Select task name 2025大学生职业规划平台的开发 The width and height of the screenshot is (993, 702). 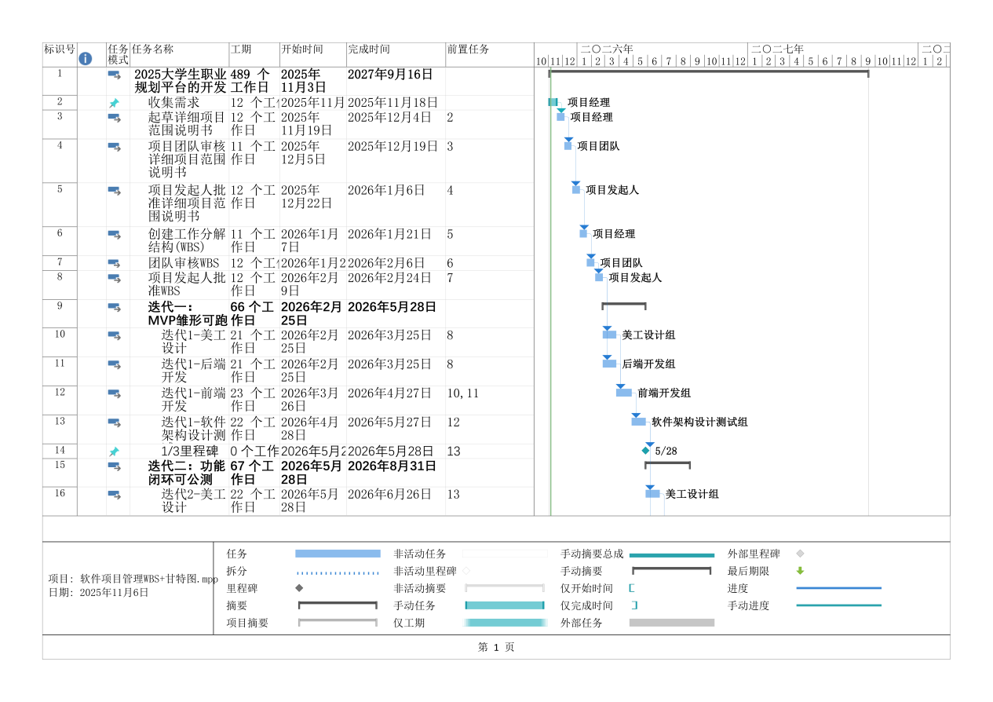click(180, 81)
